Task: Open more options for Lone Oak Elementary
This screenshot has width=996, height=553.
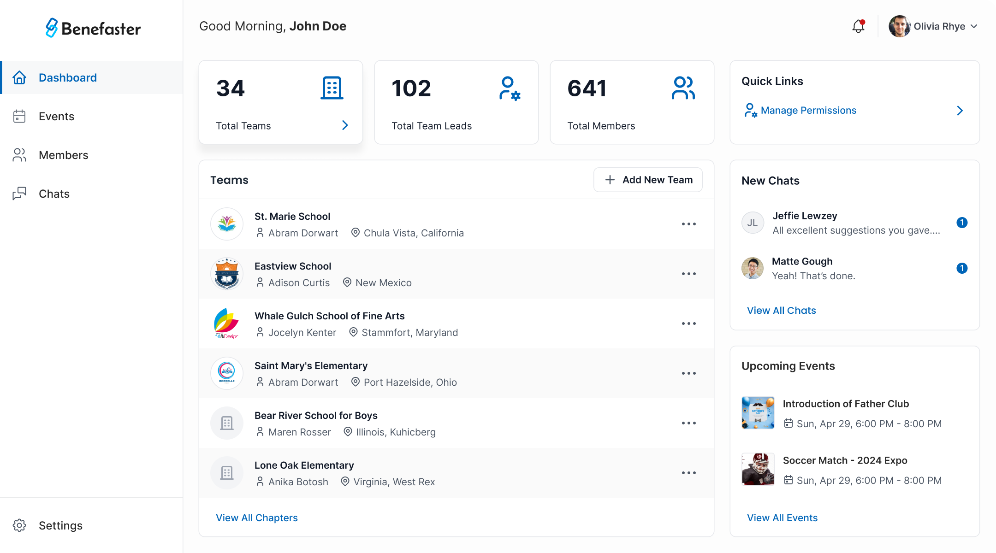Action: point(688,473)
